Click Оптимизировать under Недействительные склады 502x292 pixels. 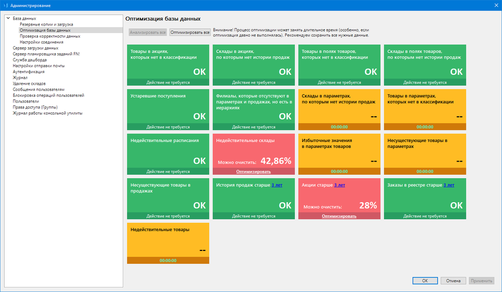coord(254,172)
